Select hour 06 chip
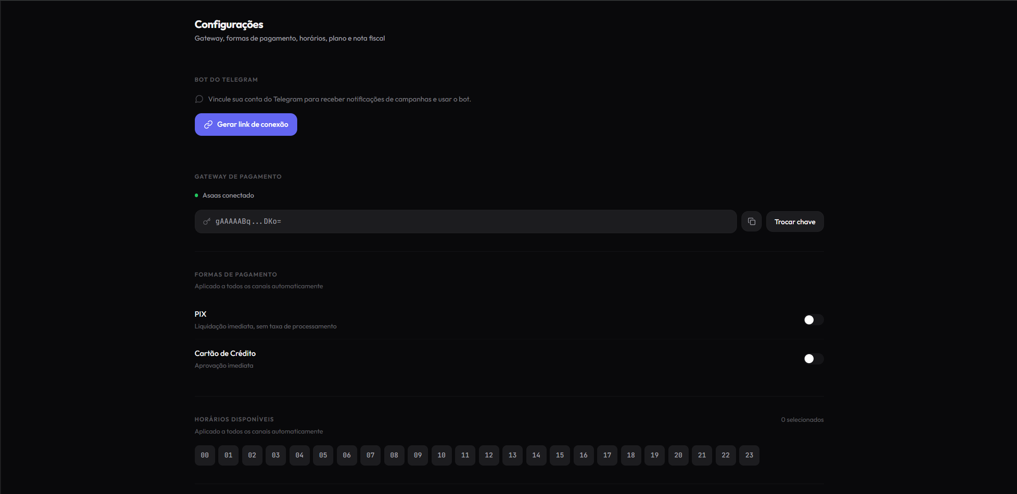1017x494 pixels. pos(347,455)
